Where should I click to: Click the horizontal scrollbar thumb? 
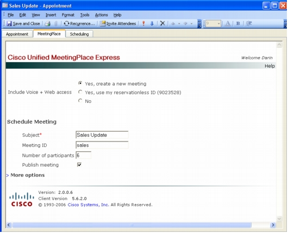[132, 225]
